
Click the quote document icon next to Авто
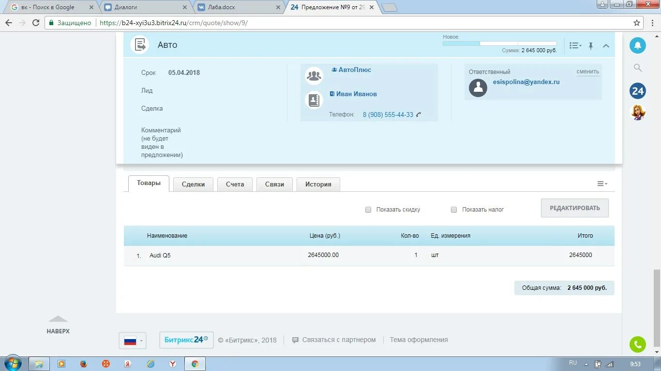tap(139, 45)
